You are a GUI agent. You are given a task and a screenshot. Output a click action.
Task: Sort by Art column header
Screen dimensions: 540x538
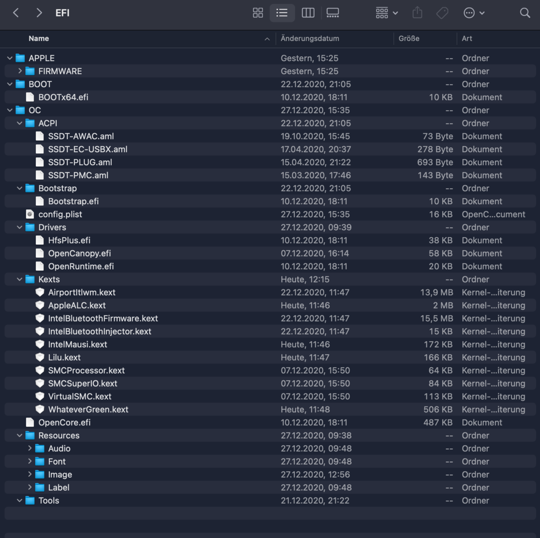click(467, 38)
